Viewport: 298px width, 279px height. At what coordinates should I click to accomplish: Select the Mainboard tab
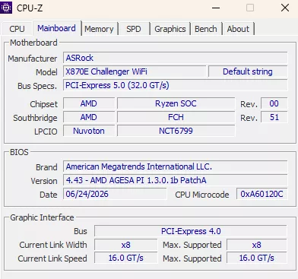coord(56,28)
